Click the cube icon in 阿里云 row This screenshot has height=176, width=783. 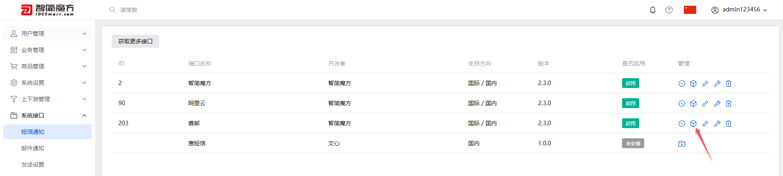pyautogui.click(x=693, y=104)
